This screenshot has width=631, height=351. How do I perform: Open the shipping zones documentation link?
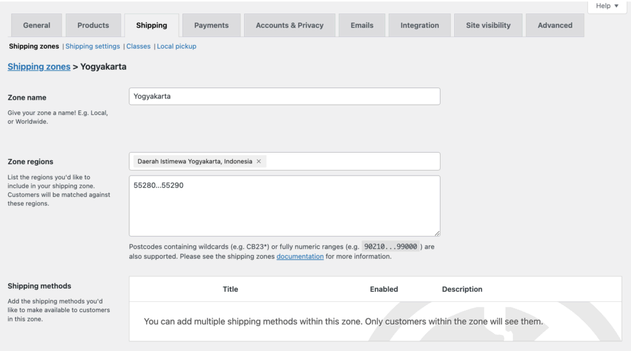click(x=300, y=256)
